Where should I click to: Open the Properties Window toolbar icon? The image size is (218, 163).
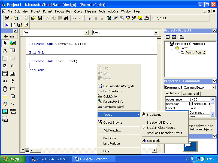115,18
